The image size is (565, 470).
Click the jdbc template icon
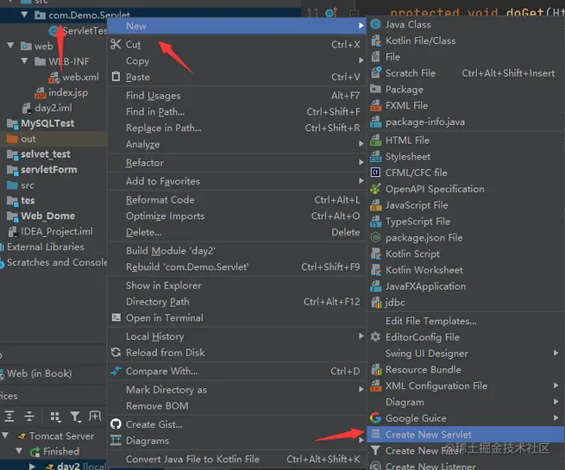pos(375,303)
